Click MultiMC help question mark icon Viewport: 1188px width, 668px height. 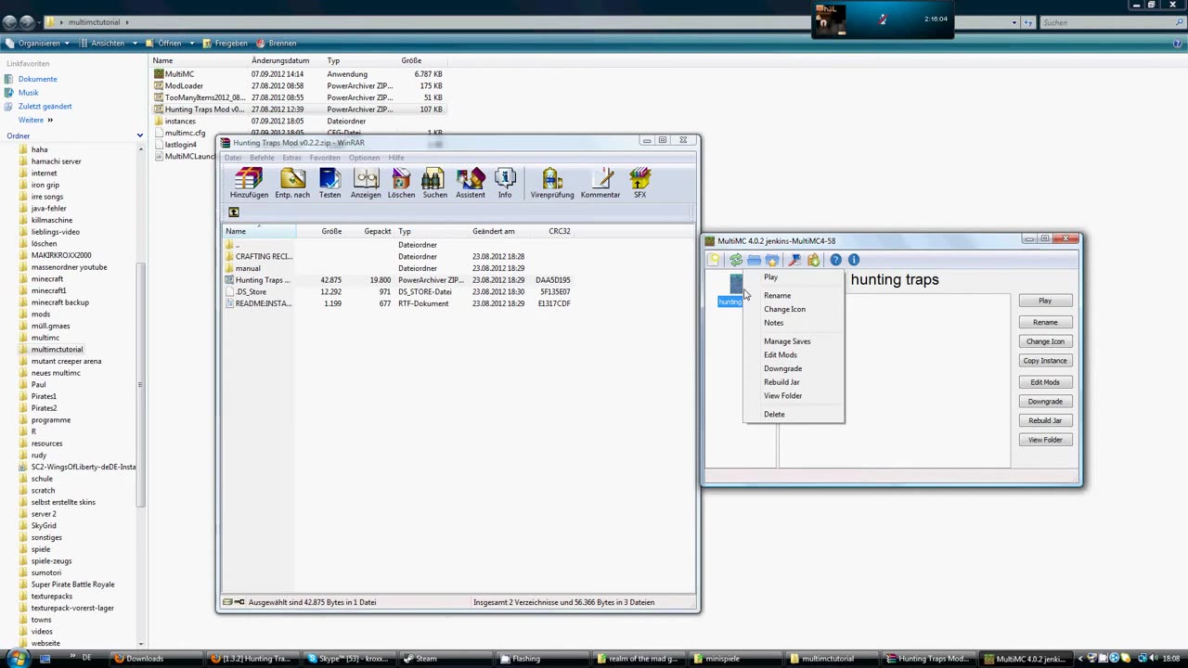835,261
